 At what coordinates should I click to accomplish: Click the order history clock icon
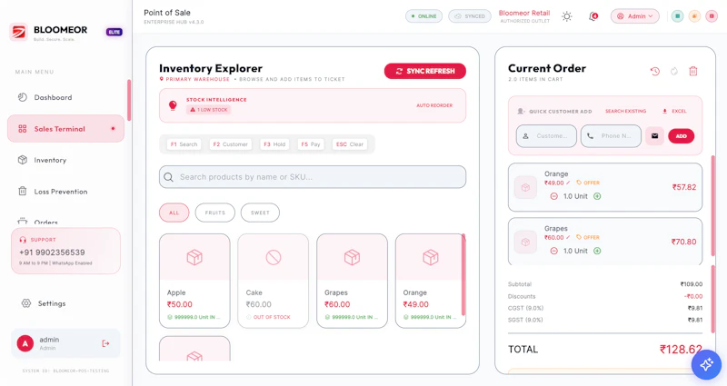coord(654,72)
